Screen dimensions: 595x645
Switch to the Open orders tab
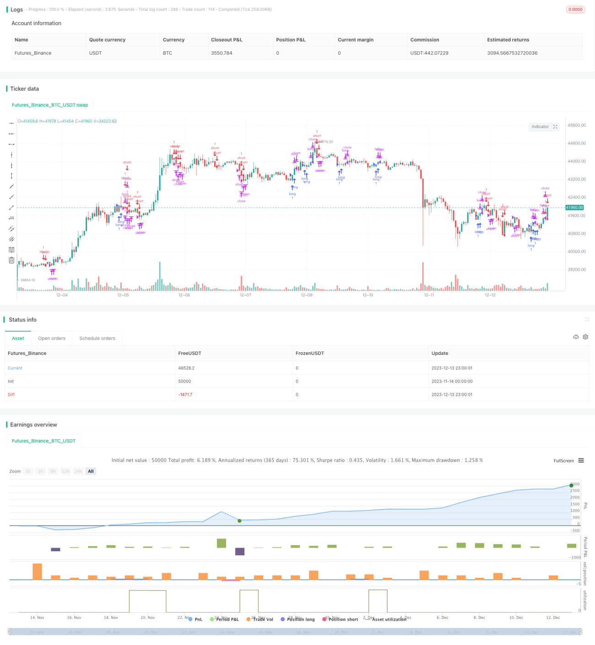tap(52, 339)
